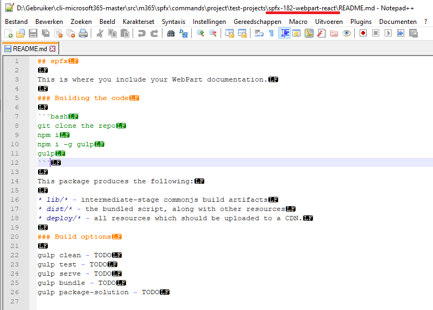
Task: Open the Syntaxis menu
Action: click(173, 22)
